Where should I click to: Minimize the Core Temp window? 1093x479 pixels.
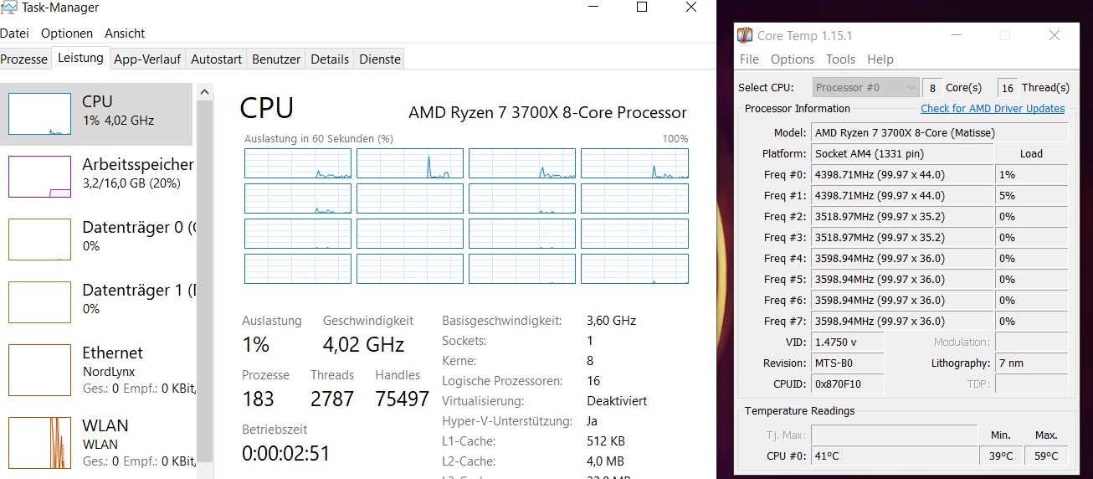[x=957, y=36]
